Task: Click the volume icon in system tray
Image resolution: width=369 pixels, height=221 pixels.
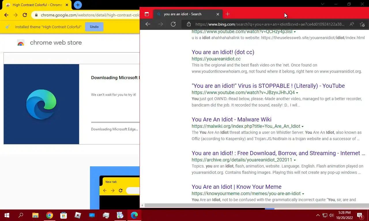Action: click(332, 215)
